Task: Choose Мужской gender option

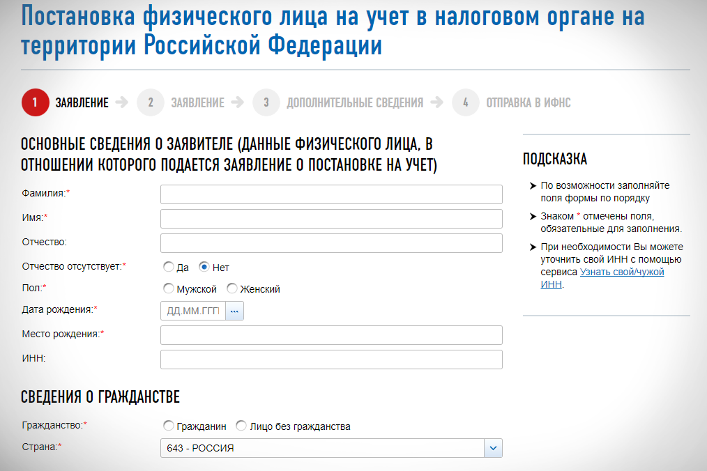Action: coord(168,288)
